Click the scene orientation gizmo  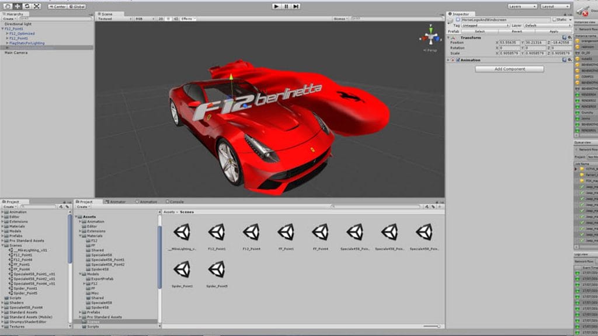point(432,37)
